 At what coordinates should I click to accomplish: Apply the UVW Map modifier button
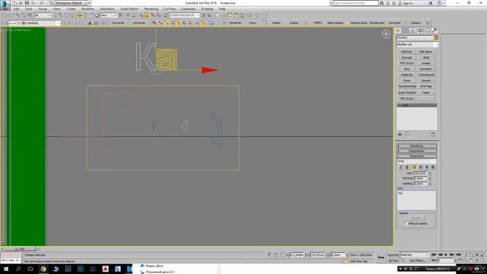(426, 86)
